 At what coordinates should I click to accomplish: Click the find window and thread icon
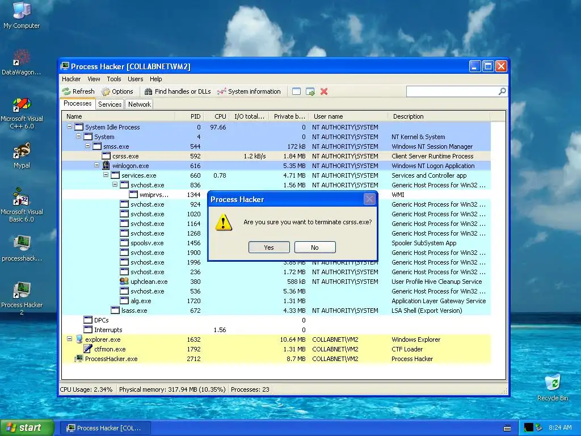coord(310,91)
